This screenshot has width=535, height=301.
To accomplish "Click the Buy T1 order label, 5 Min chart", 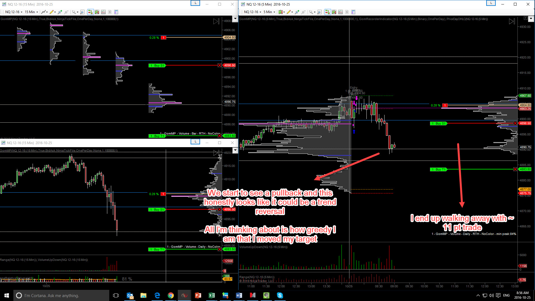I will pyautogui.click(x=439, y=169).
